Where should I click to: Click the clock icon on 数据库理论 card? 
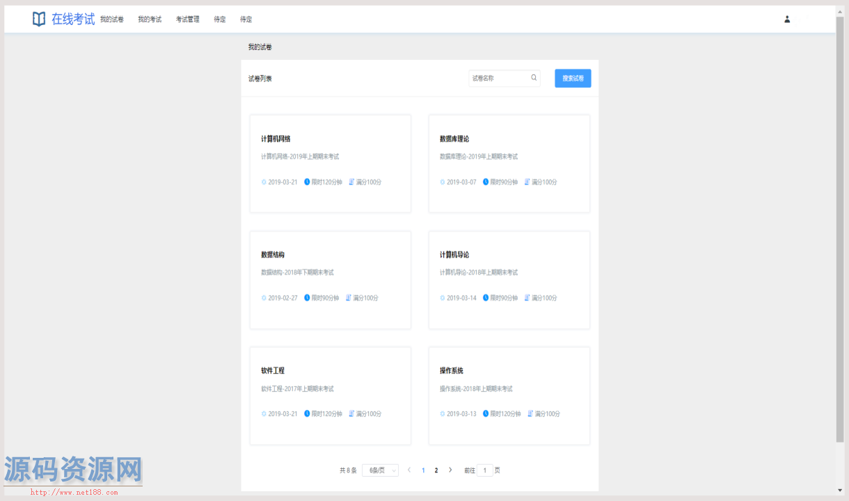point(486,182)
